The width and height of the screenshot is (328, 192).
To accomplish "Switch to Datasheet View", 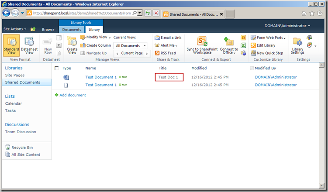I will pos(29,45).
